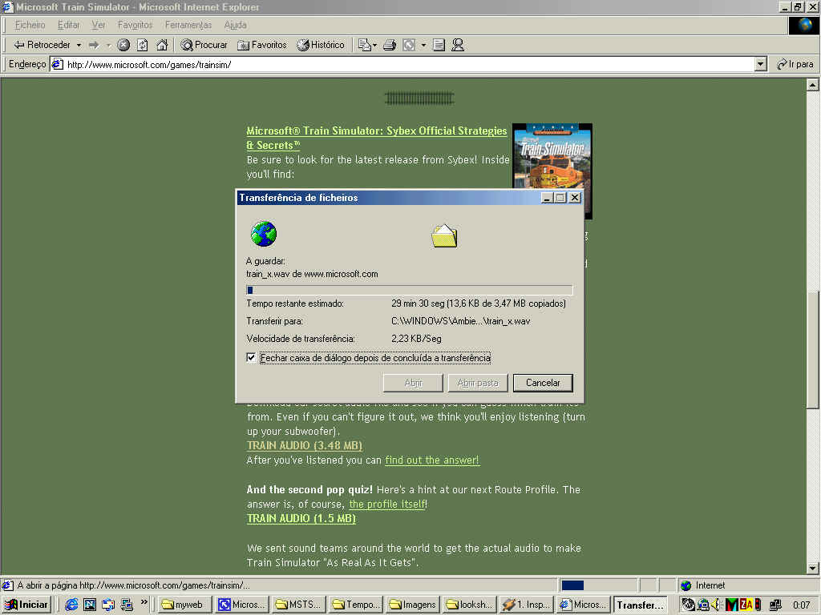Image resolution: width=821 pixels, height=615 pixels.
Task: Switch to the looksh taskbar folder
Action: click(x=469, y=605)
